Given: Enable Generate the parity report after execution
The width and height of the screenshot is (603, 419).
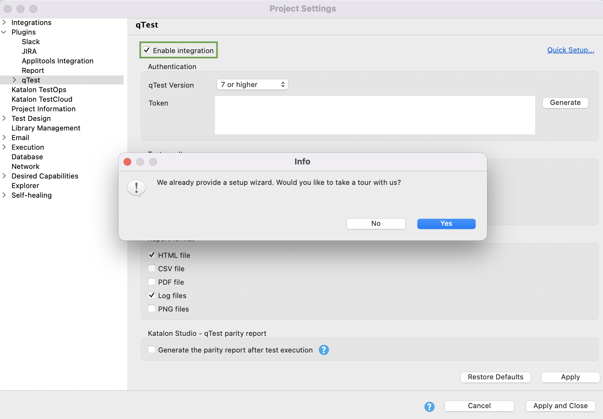Looking at the screenshot, I should pyautogui.click(x=152, y=349).
